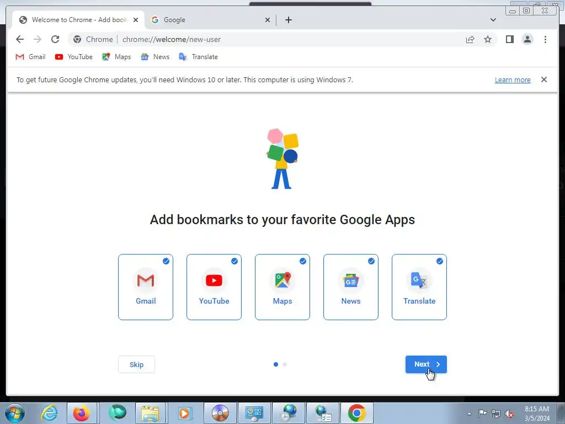Dismiss the Windows 7 update notice

pos(543,79)
